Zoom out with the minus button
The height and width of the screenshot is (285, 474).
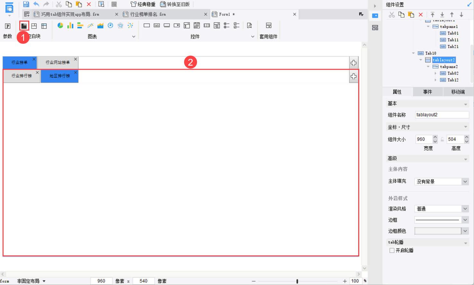pyautogui.click(x=254, y=281)
